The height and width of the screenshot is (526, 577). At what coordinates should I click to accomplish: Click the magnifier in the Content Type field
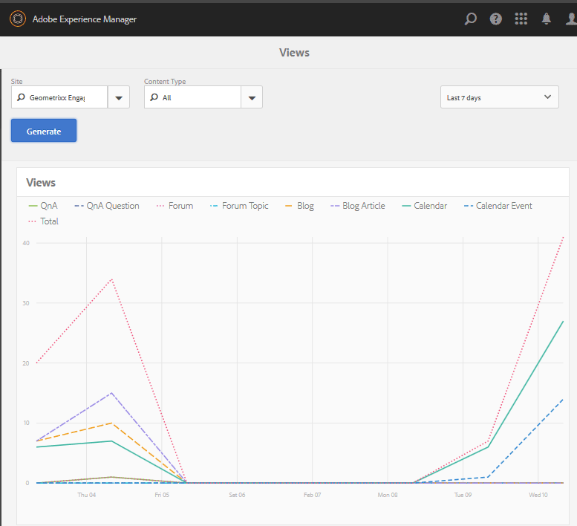pos(154,97)
